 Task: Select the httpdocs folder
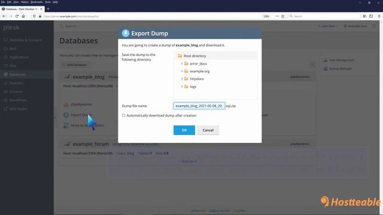point(197,79)
